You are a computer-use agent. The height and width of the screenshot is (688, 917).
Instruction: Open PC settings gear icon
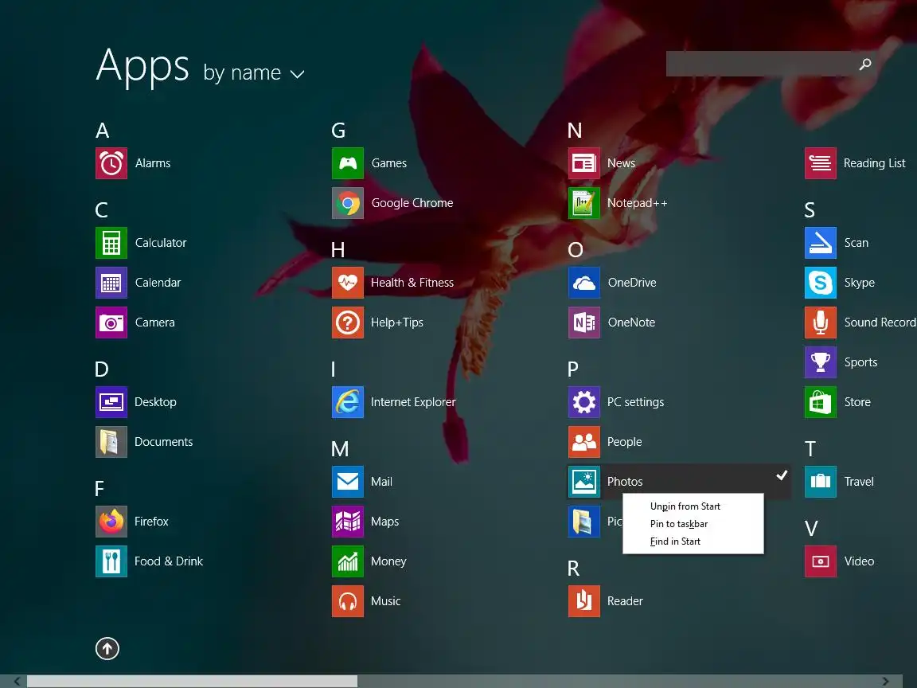click(583, 402)
